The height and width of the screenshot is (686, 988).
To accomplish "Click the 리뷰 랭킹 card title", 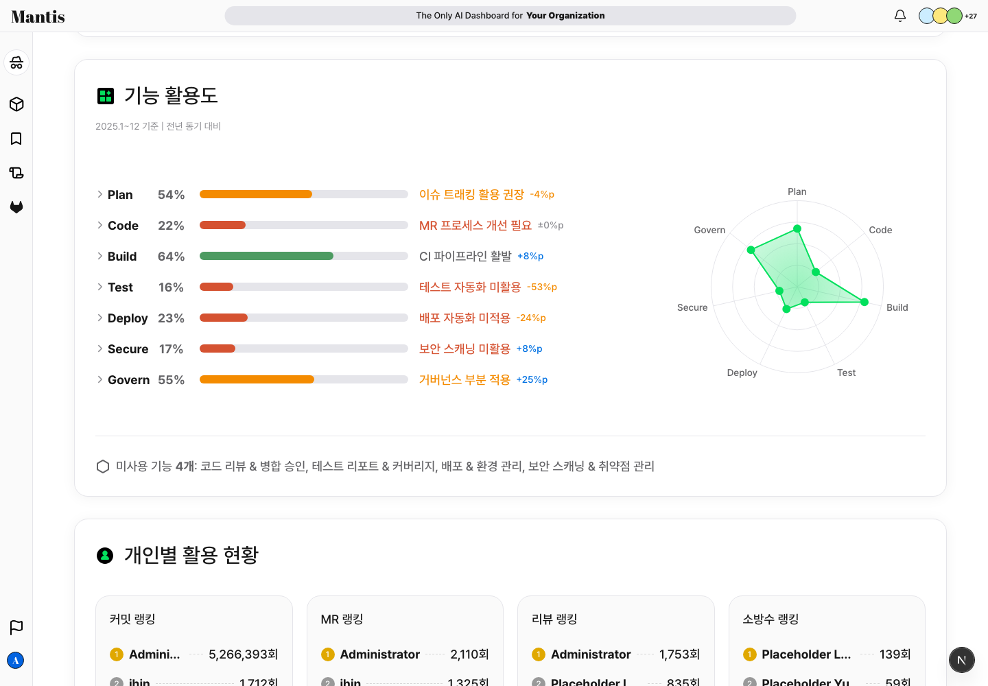I will (554, 619).
